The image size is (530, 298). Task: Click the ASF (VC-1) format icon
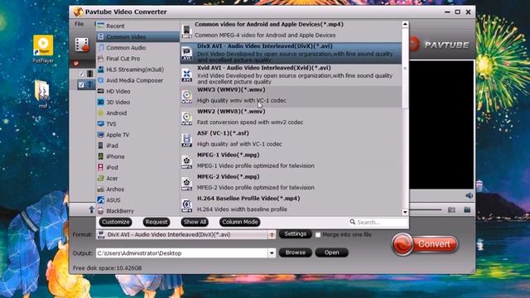point(186,140)
